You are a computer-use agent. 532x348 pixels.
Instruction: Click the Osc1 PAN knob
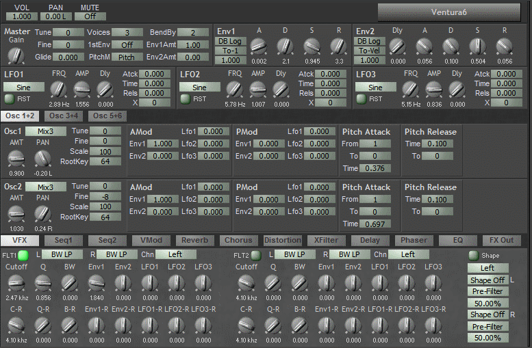42,158
